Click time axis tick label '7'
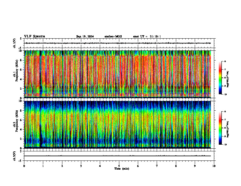241x186 pixels. click(x=157, y=166)
